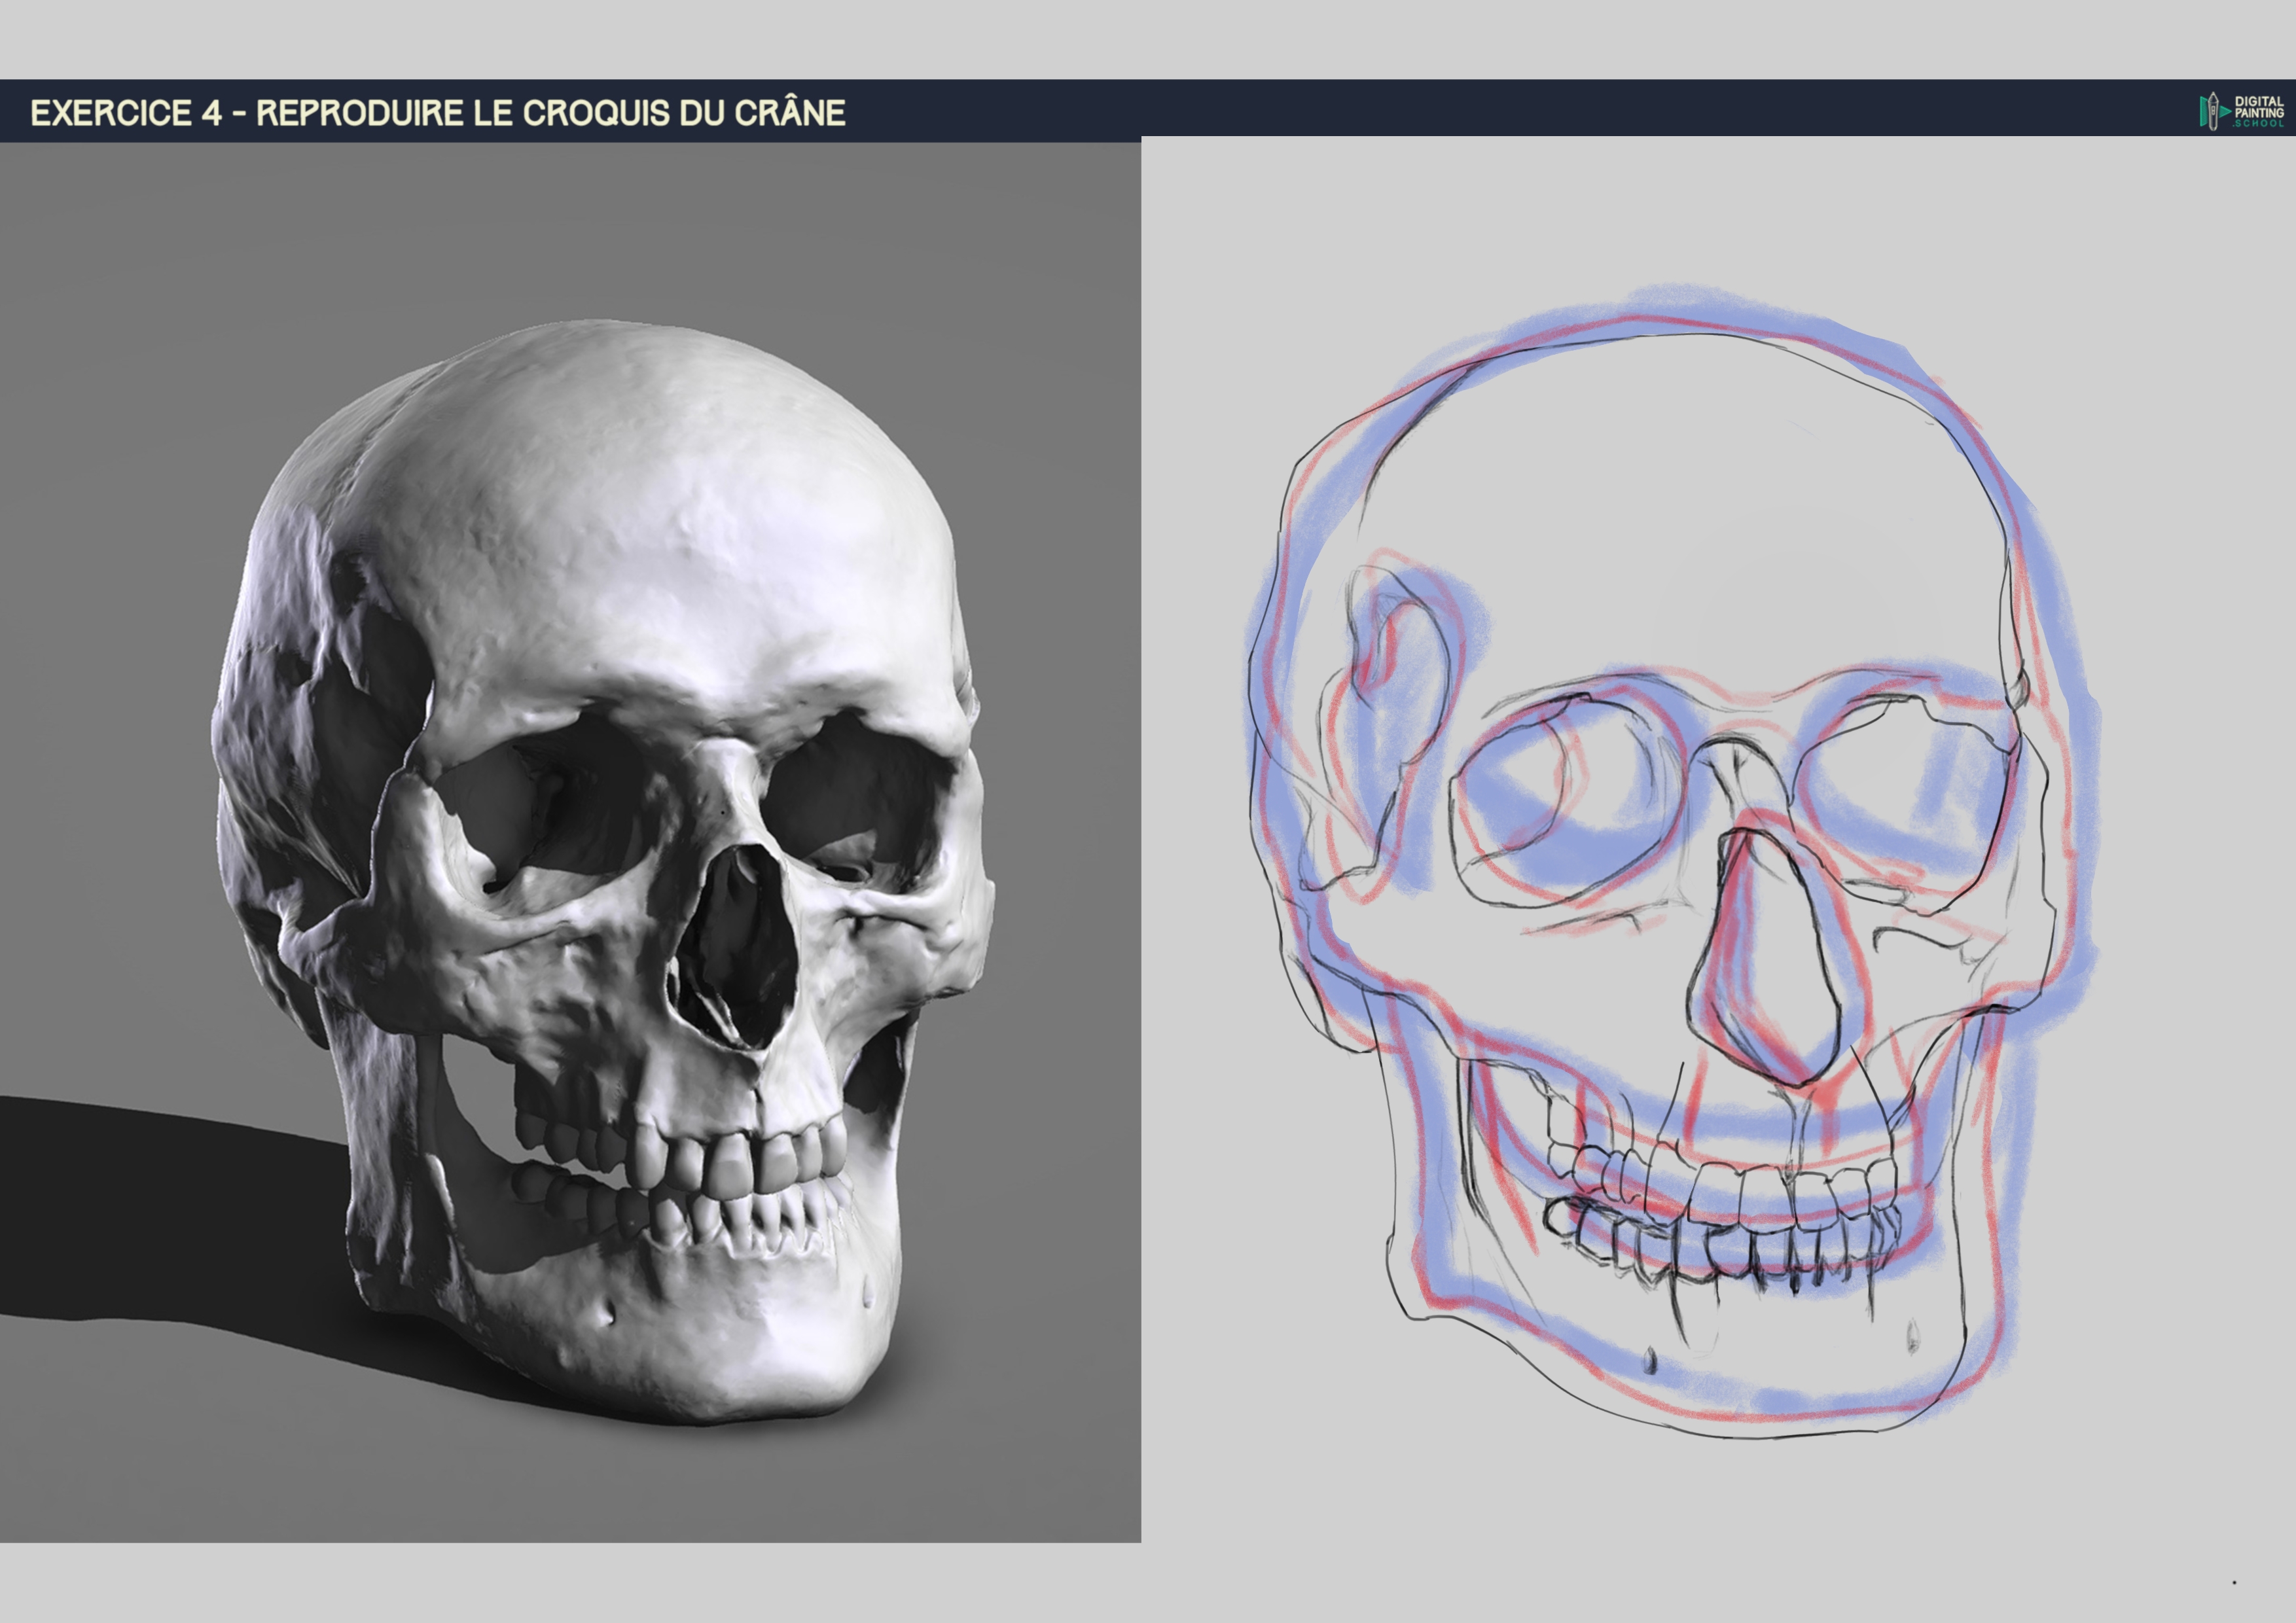Click the 'Exercice 4' title text

coord(127,113)
